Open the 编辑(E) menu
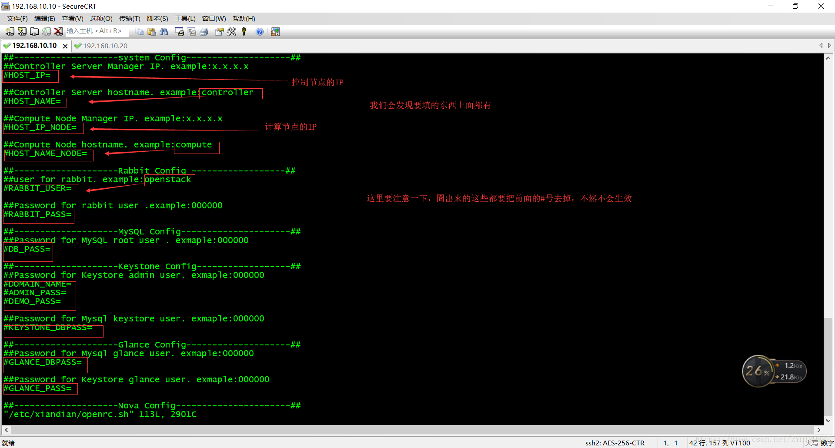Screen dimensions: 835x448 click(x=45, y=19)
